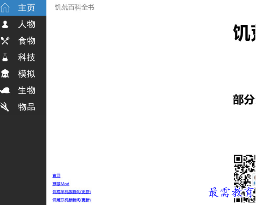
Task: Click the 饥荒百科全书 title text
Action: click(x=74, y=7)
